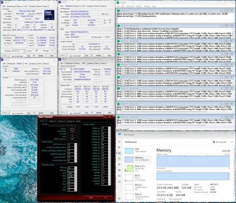This screenshot has height=203, width=236.
Task: Click Apply button in Mem TweakIt
Action: pos(91,197)
